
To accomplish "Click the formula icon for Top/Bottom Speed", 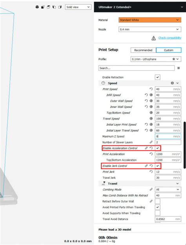I will click(151, 112).
